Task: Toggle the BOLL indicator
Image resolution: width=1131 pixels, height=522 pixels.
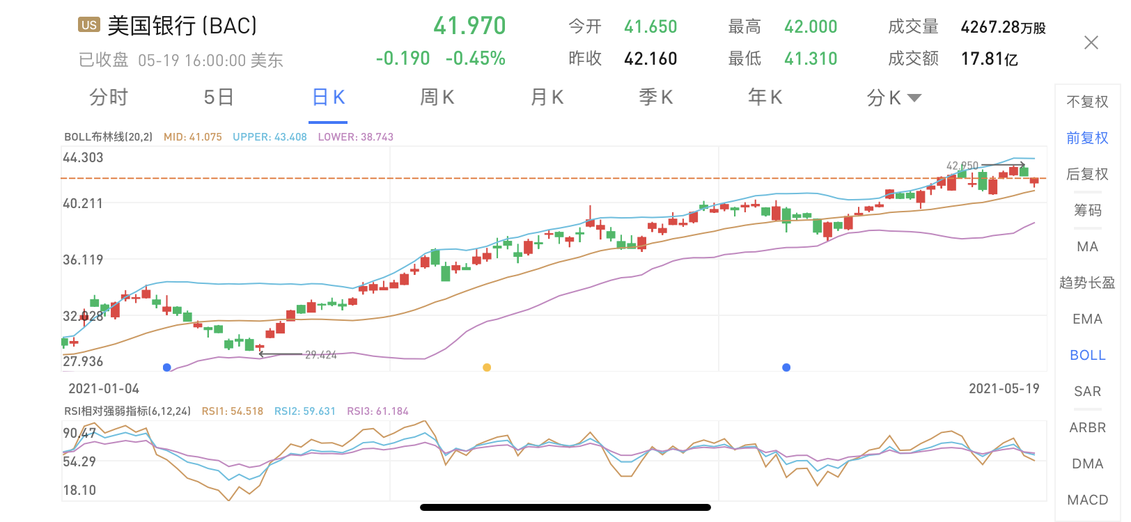Action: tap(1087, 355)
